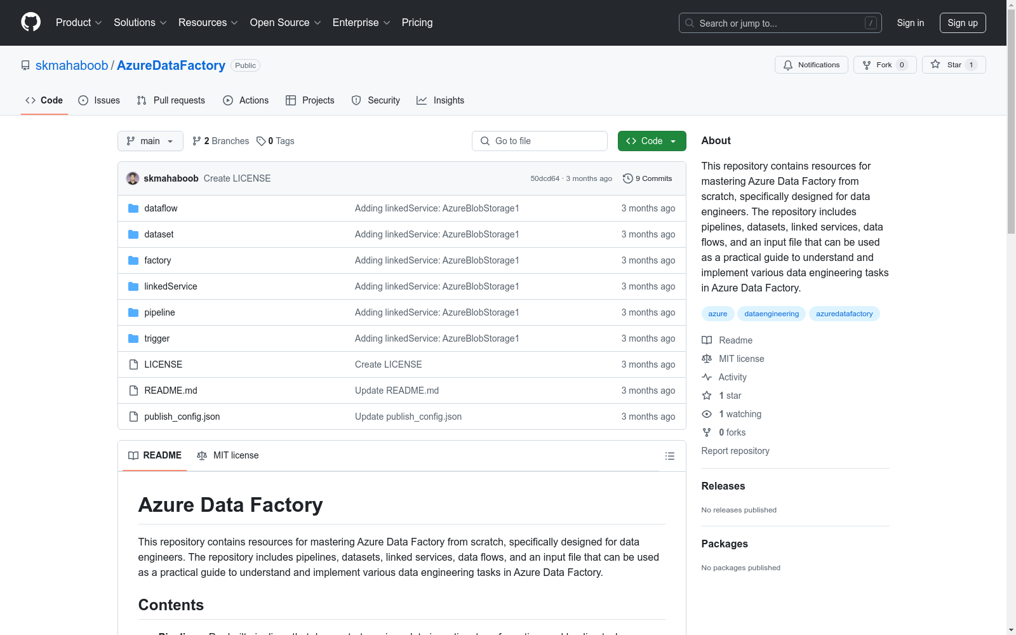
Task: Click the Search or jump to field
Action: pyautogui.click(x=780, y=23)
